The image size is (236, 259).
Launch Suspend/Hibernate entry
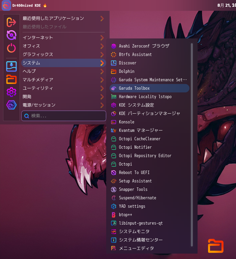click(149, 198)
